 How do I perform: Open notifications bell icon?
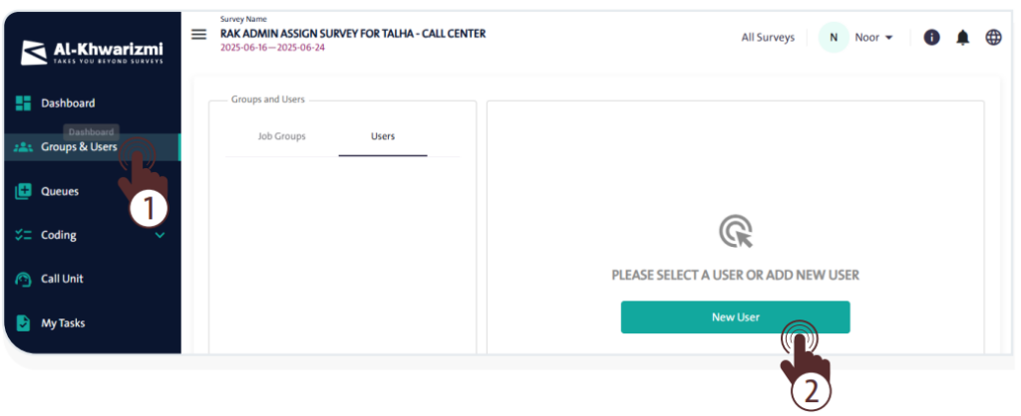(x=963, y=37)
